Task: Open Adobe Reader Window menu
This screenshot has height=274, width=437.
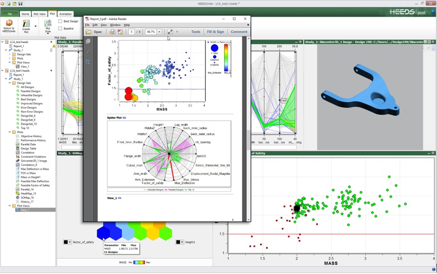Action: (115, 25)
